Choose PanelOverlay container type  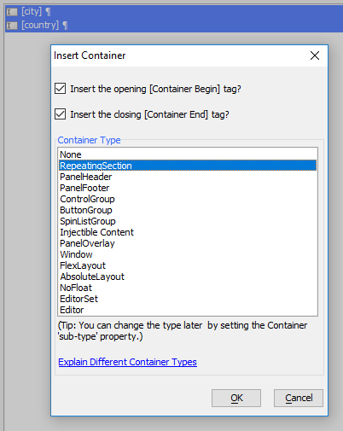[188, 243]
